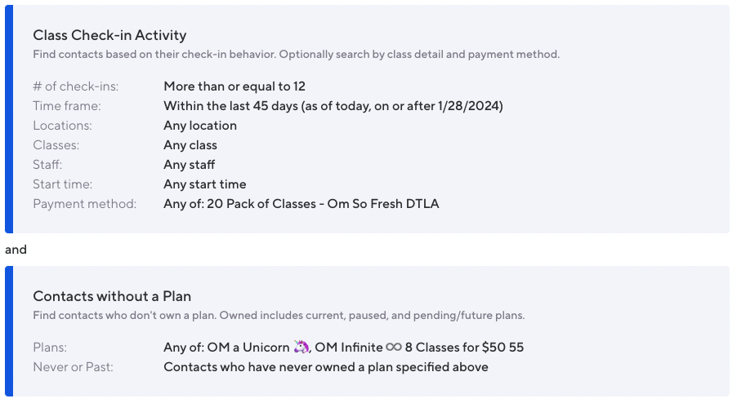Click the blue bar of Contacts without Plan card

point(9,331)
